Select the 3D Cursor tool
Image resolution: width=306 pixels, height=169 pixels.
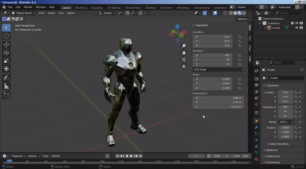6,36
